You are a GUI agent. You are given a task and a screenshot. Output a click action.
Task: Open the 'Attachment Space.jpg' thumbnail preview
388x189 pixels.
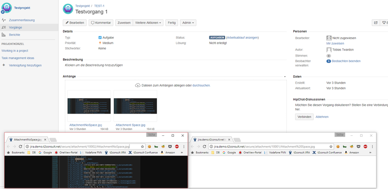click(x=135, y=106)
